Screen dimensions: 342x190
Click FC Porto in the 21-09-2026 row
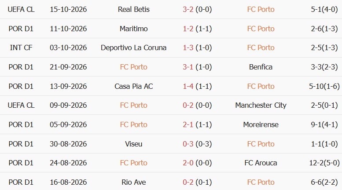pyautogui.click(x=134, y=67)
